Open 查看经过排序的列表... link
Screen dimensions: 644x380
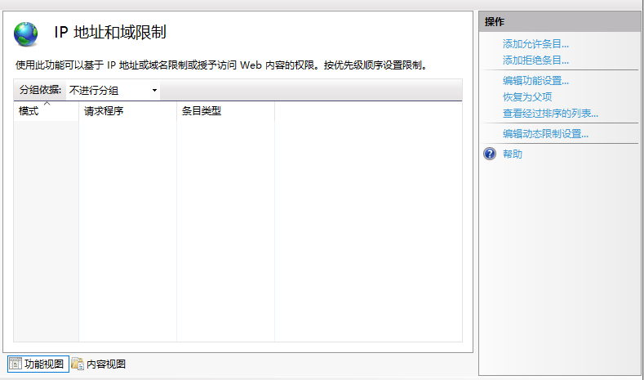tap(550, 114)
